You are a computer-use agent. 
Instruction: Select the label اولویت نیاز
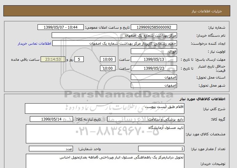click(x=216, y=51)
